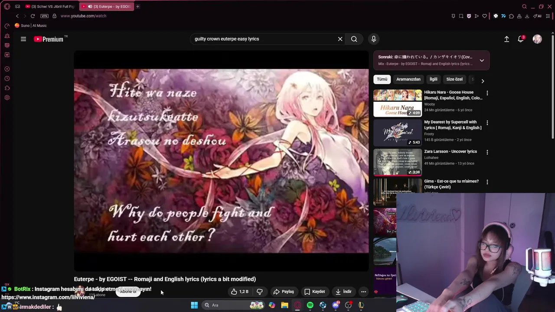555x312 pixels.
Task: Share video via Paylaş button
Action: tap(284, 292)
